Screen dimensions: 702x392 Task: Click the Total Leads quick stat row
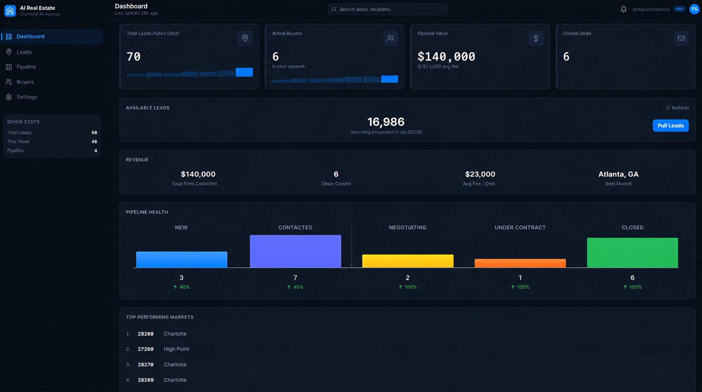52,132
